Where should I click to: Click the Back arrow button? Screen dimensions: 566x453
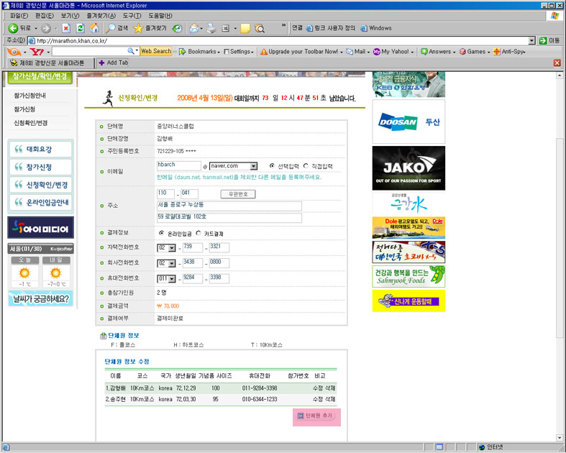(12, 28)
